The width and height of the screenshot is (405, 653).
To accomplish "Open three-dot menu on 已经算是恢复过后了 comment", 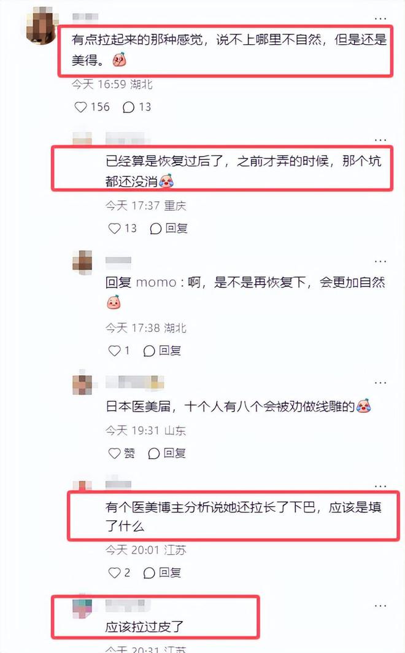I will point(380,139).
